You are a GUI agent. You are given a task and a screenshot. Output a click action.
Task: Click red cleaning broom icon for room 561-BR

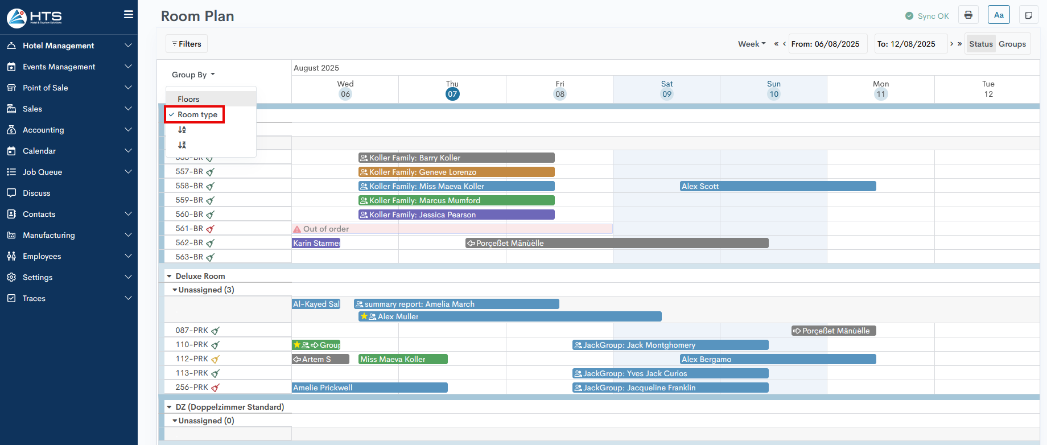pyautogui.click(x=211, y=229)
